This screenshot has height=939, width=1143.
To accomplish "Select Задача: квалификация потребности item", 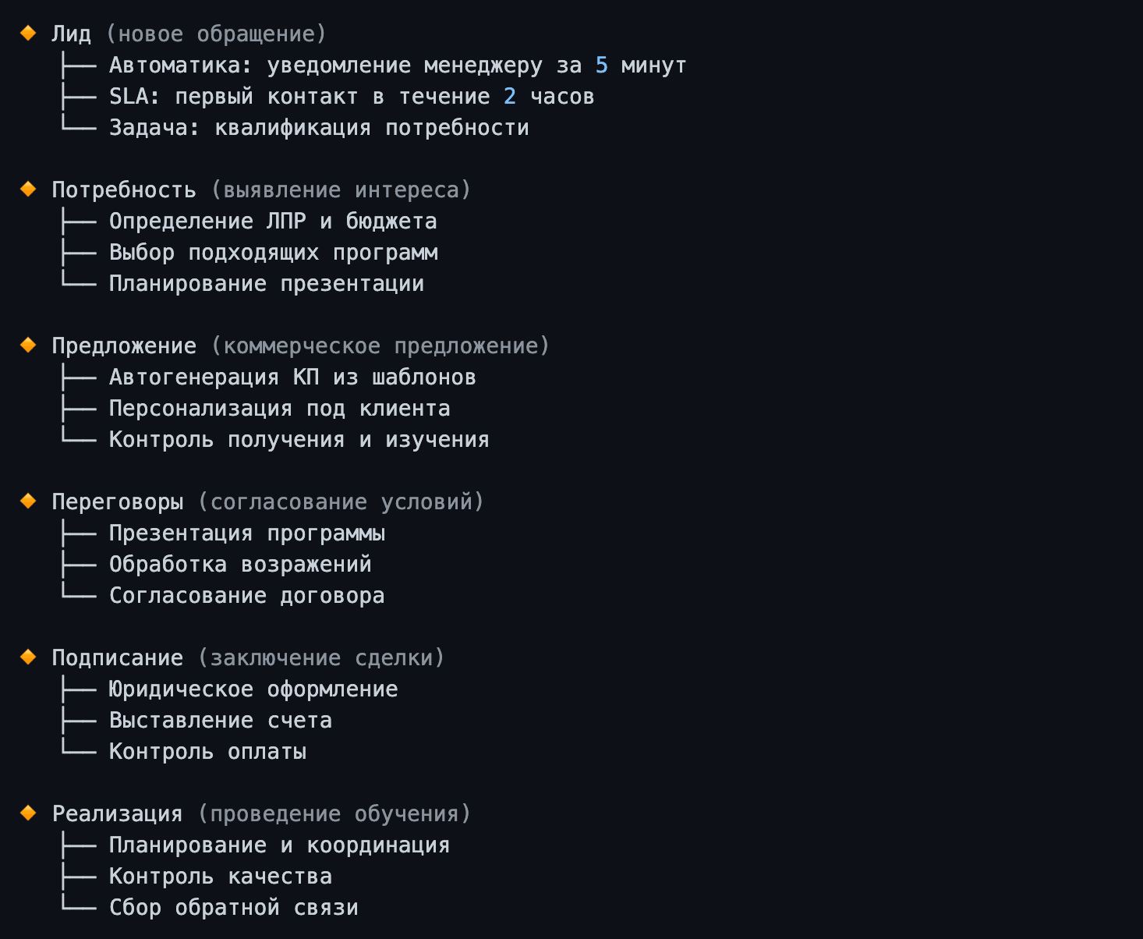I will [319, 128].
